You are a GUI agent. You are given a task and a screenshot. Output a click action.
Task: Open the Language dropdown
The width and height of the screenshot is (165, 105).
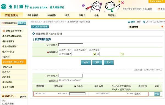157,1
